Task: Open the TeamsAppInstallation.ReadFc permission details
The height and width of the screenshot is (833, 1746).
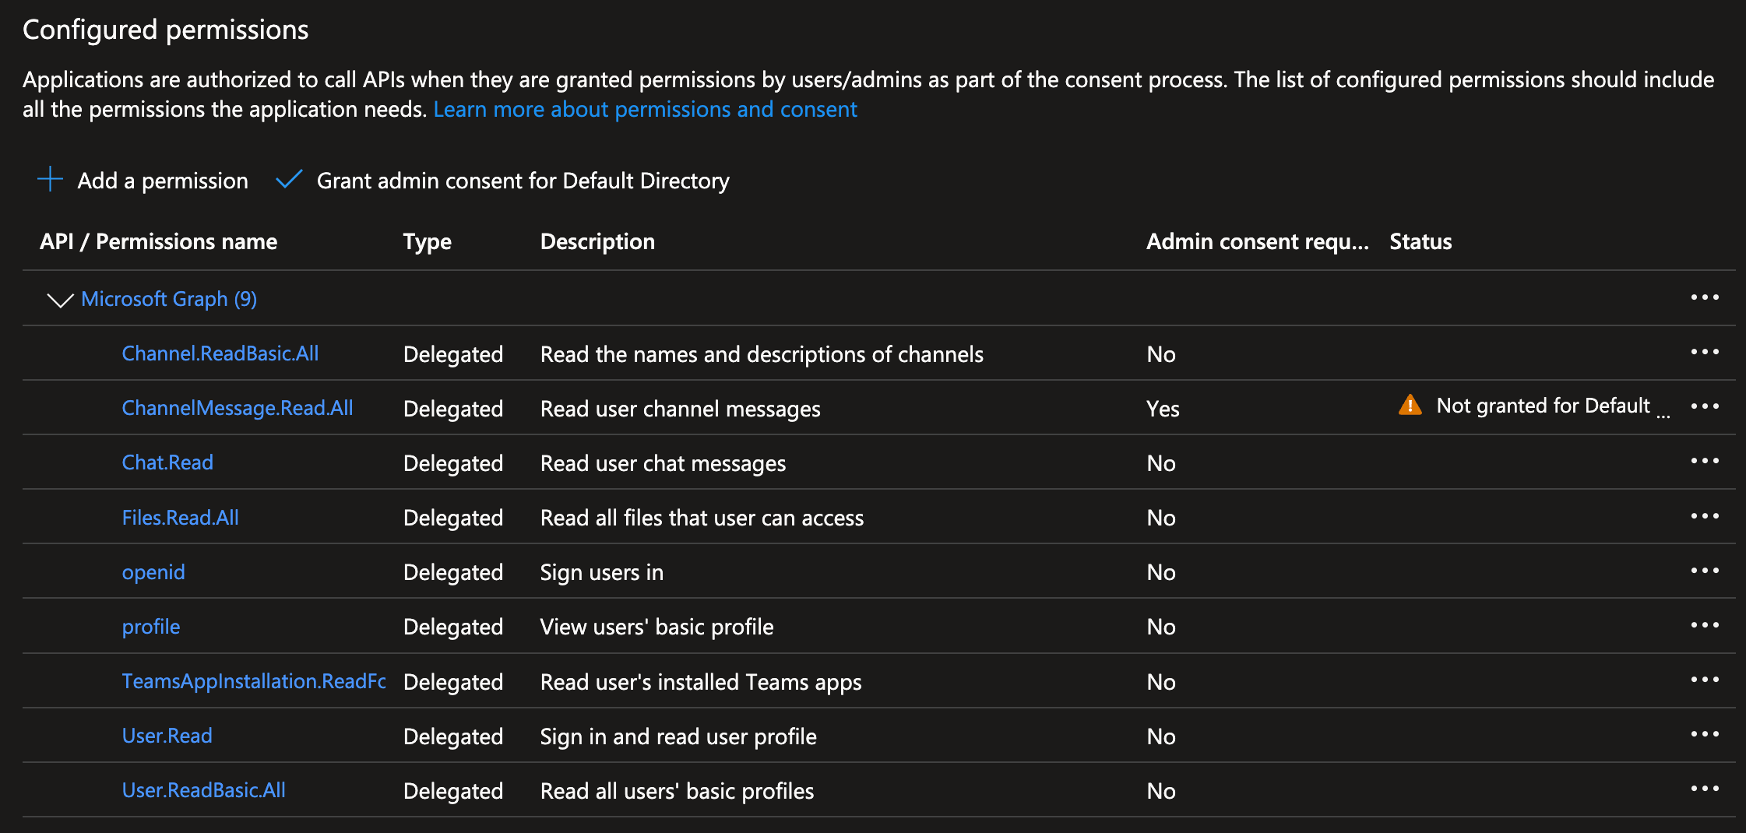Action: point(254,681)
